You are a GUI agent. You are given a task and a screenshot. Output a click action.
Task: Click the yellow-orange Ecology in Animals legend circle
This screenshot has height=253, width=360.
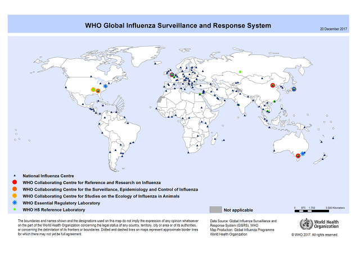[x=15, y=196]
